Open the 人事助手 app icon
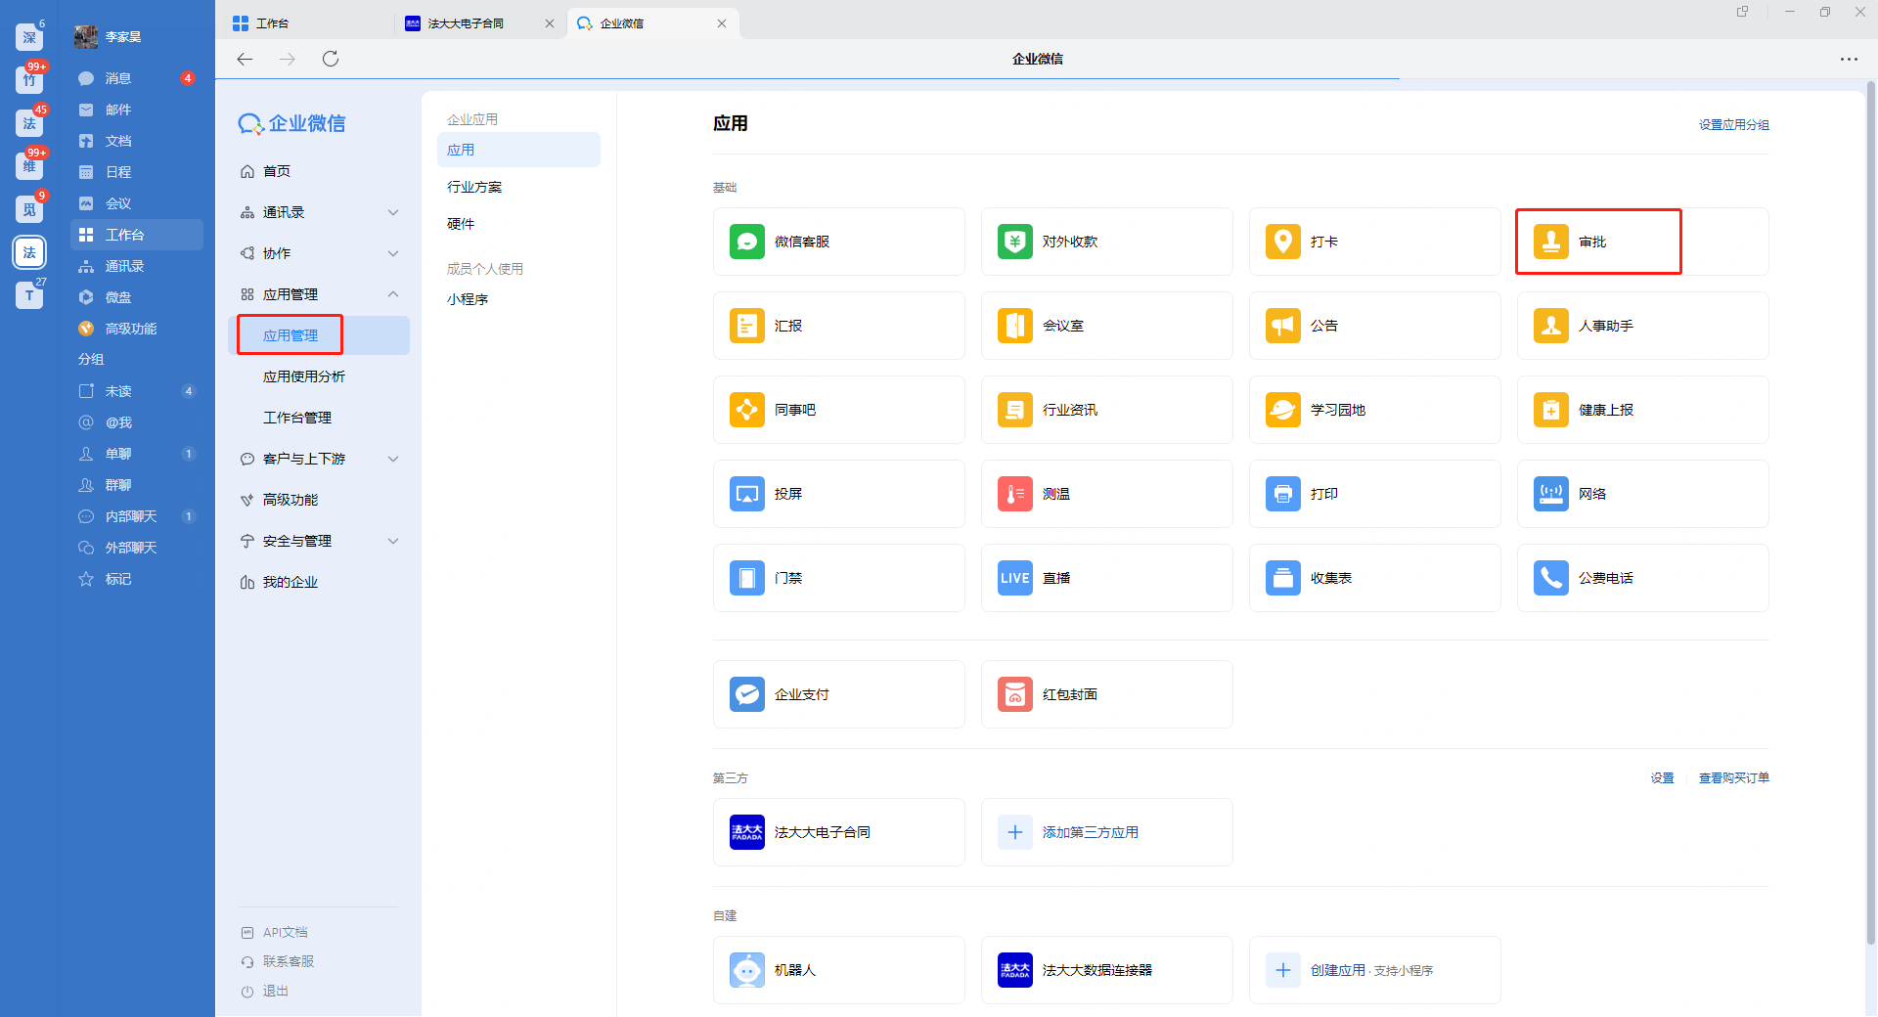1878x1017 pixels. [1550, 326]
